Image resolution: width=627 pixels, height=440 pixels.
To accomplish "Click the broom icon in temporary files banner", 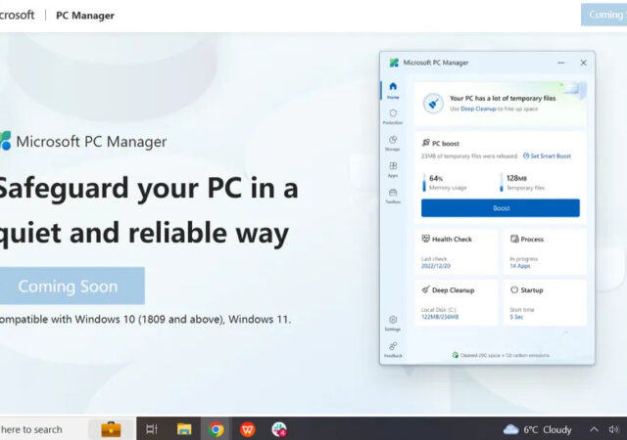I will [x=433, y=104].
